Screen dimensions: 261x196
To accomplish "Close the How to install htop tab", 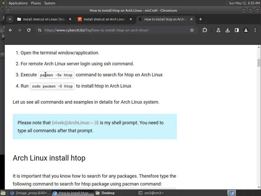I will (191, 19).
